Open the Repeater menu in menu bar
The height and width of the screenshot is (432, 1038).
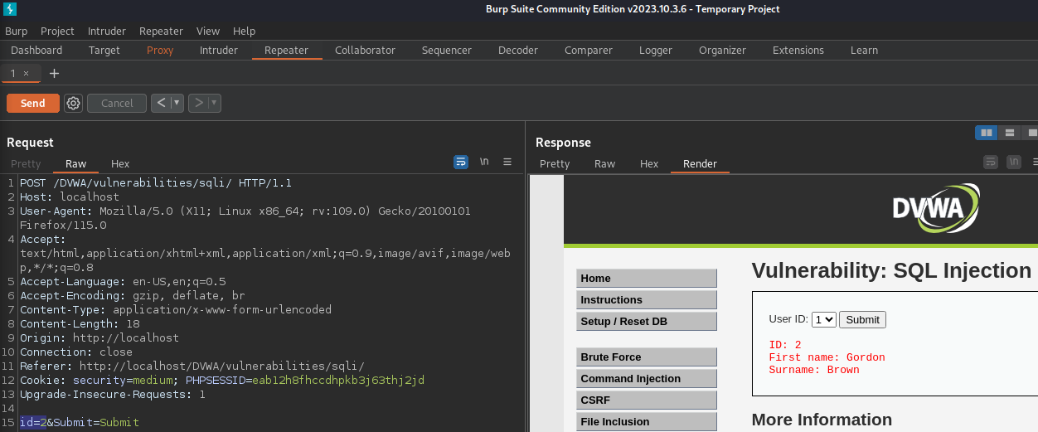click(161, 31)
